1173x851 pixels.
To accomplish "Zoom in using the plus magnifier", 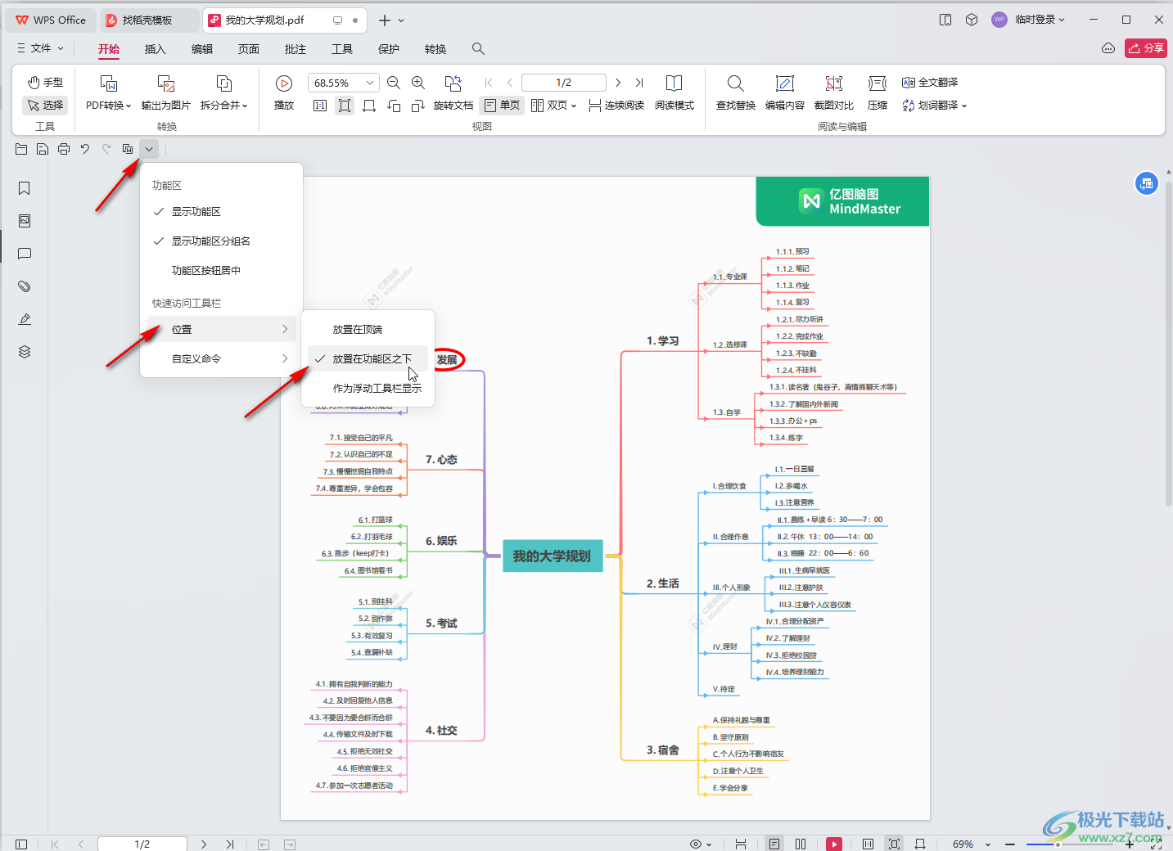I will pyautogui.click(x=418, y=83).
